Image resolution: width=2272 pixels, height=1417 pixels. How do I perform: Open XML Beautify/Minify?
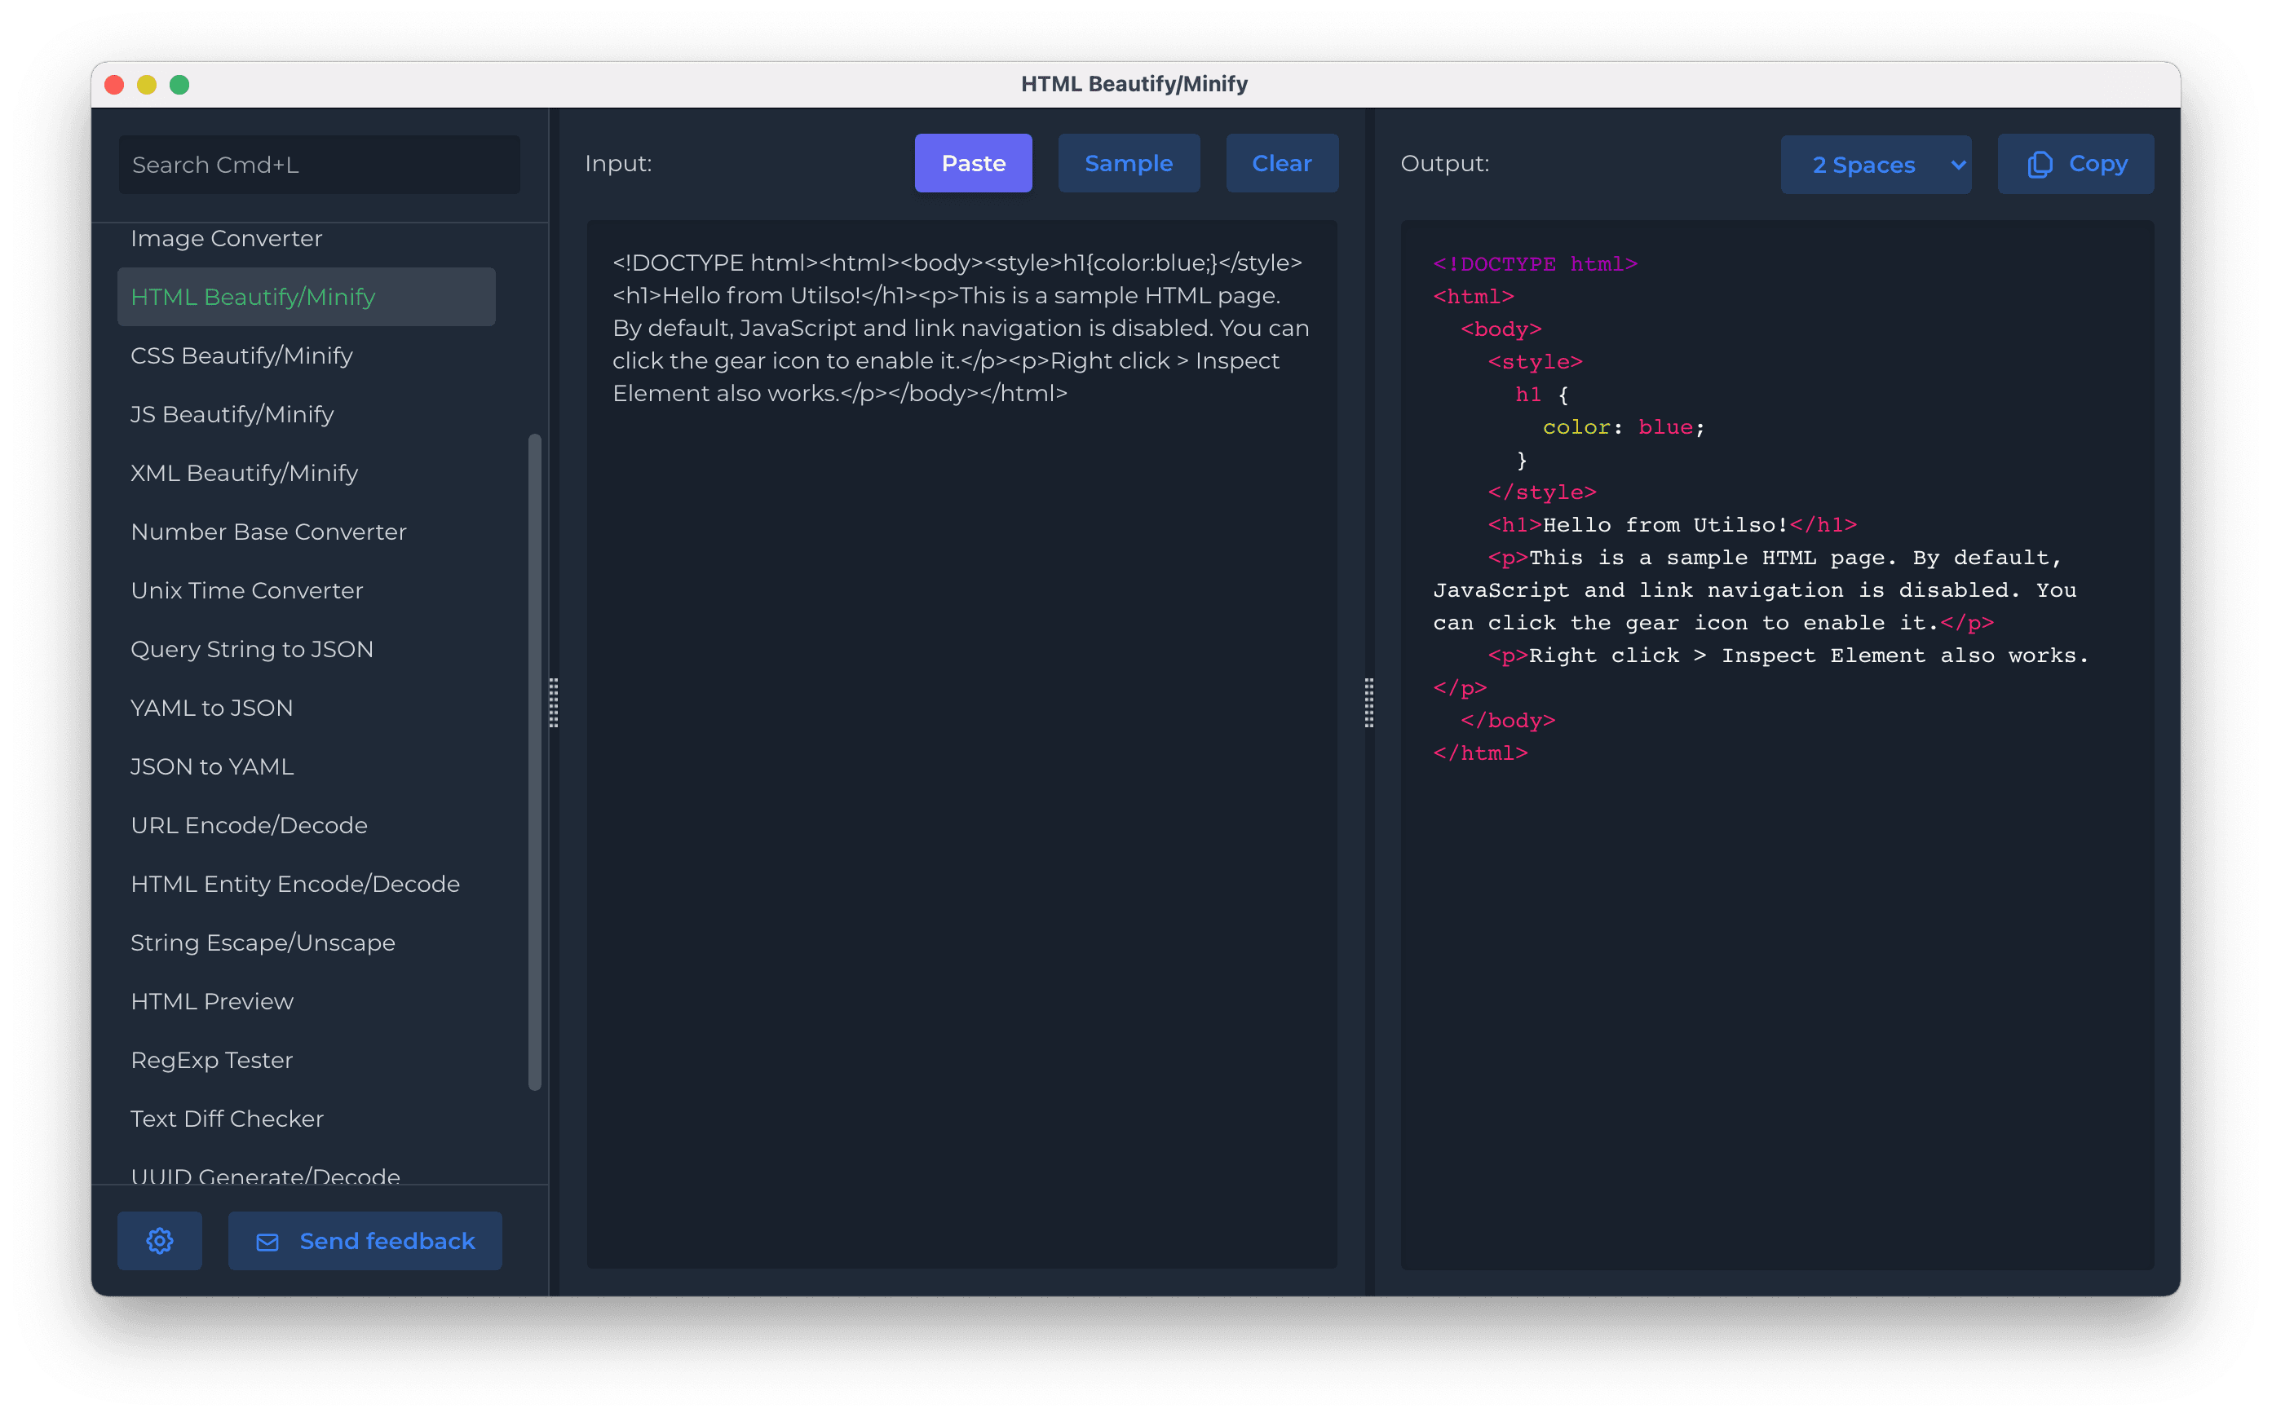[244, 472]
